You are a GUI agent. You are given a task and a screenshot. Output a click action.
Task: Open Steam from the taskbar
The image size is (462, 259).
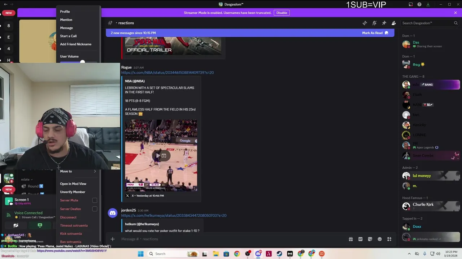click(279, 254)
